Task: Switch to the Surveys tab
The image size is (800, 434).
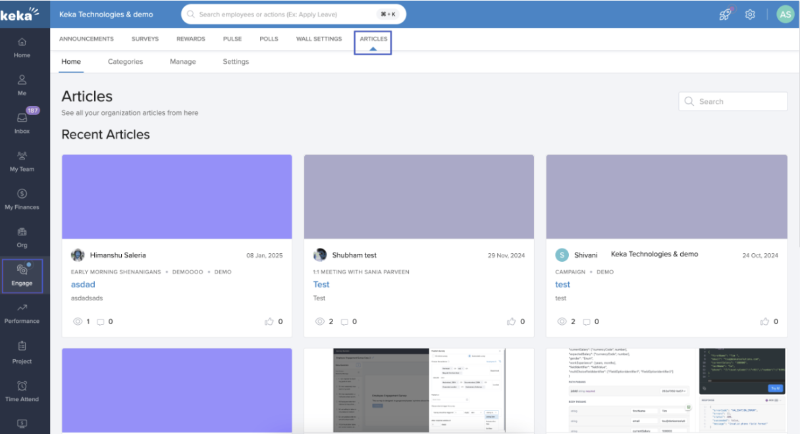Action: point(145,39)
